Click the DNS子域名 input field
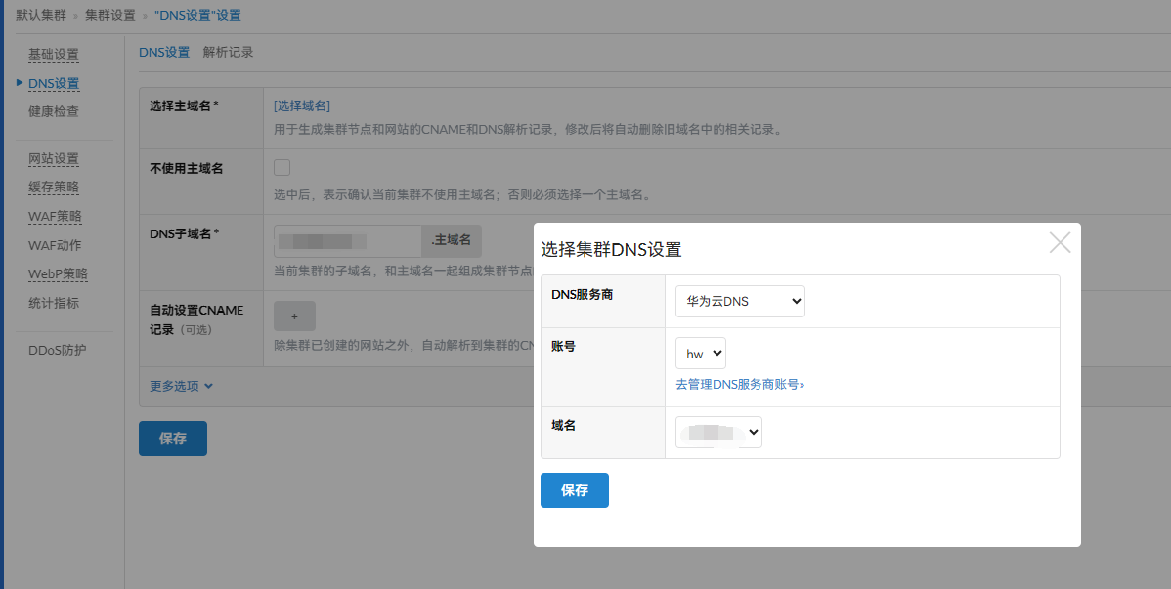This screenshot has width=1171, height=589. point(347,240)
